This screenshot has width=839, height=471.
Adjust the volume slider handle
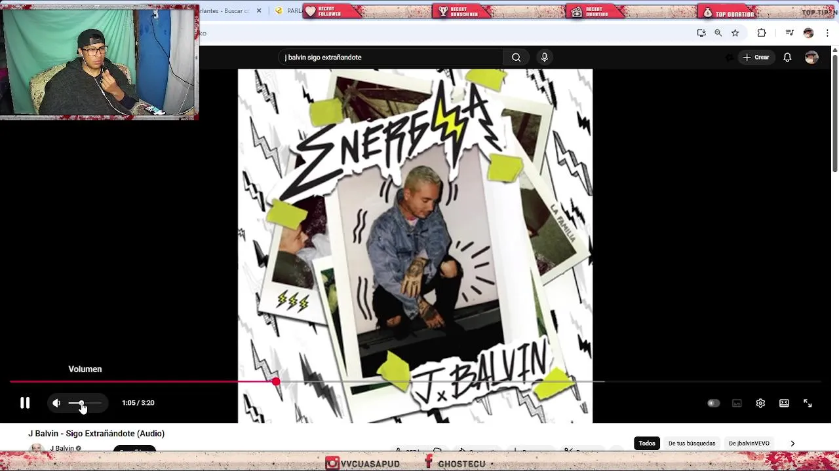[x=81, y=403]
